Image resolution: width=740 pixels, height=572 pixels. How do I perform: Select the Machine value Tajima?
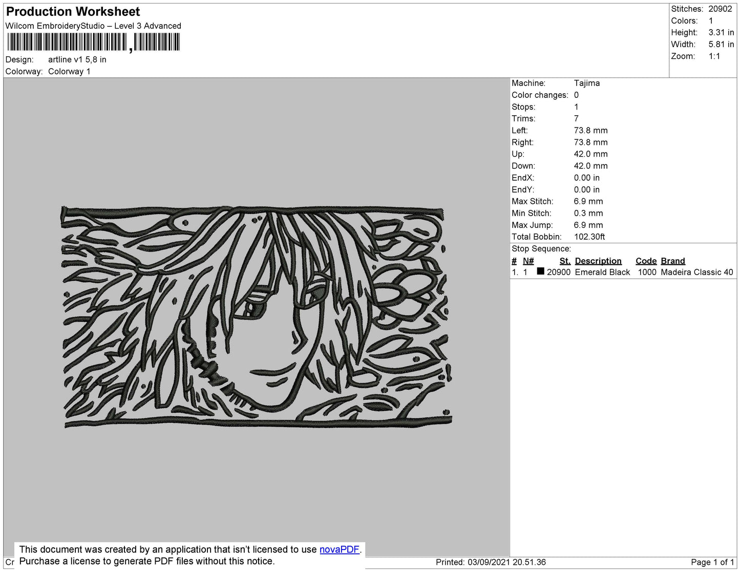(587, 83)
